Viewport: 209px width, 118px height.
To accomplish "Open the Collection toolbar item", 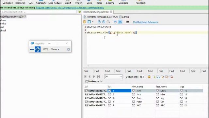I will 8,3.
